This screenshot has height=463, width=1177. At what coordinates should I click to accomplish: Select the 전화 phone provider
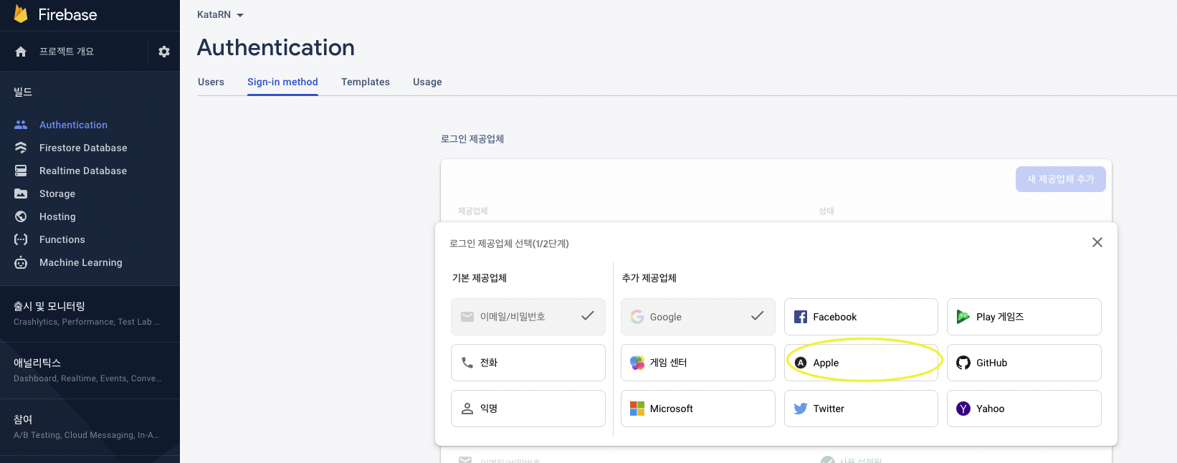[528, 363]
